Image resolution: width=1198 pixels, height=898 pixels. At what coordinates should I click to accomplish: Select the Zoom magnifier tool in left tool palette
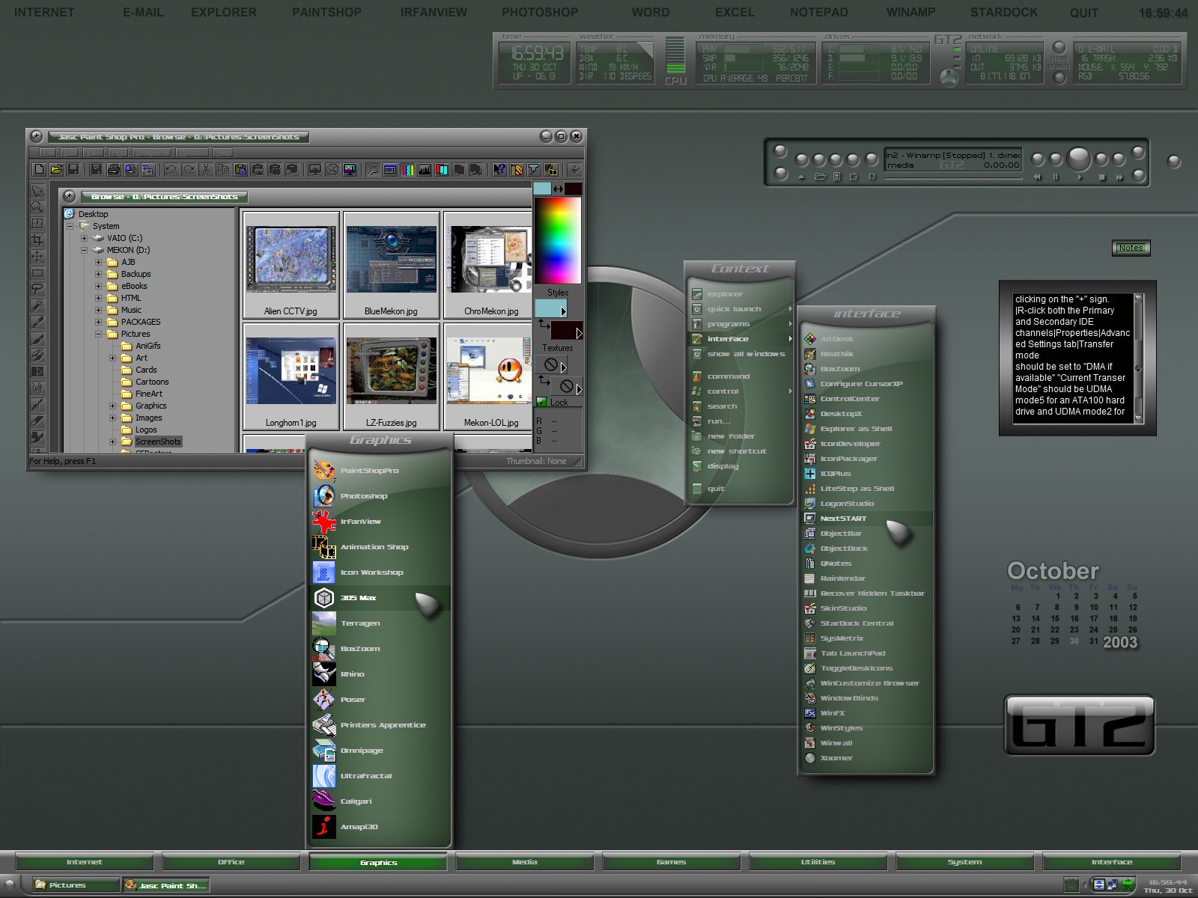tap(37, 207)
